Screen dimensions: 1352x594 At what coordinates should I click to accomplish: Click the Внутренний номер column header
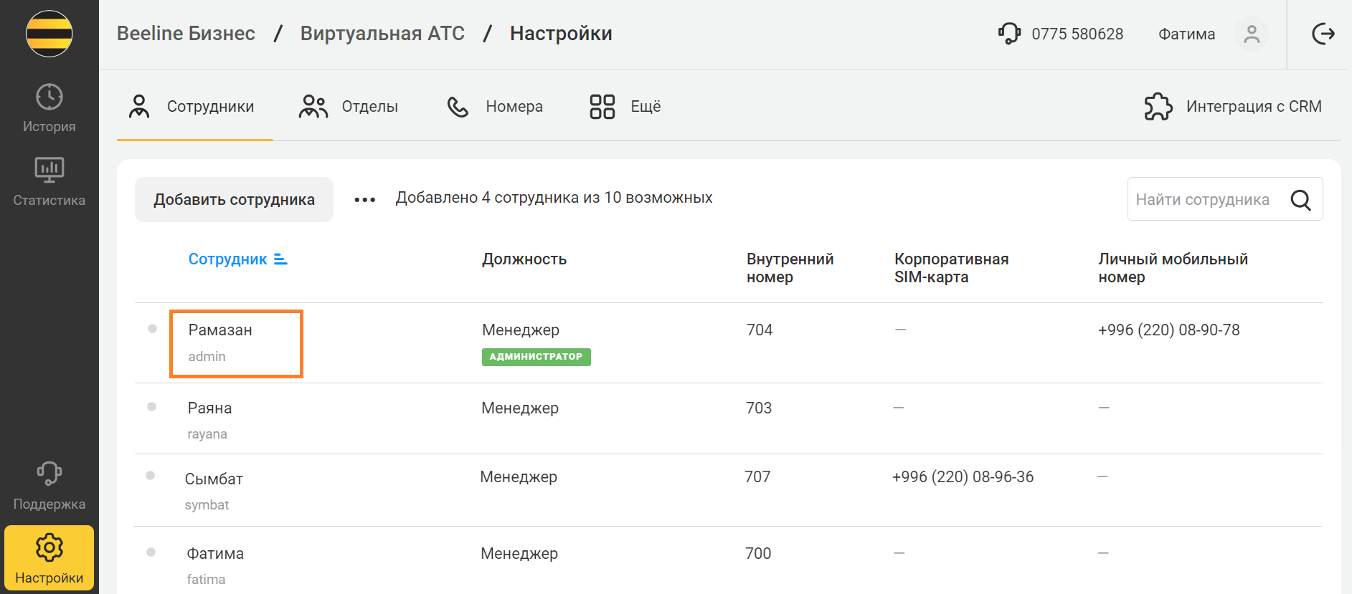790,268
